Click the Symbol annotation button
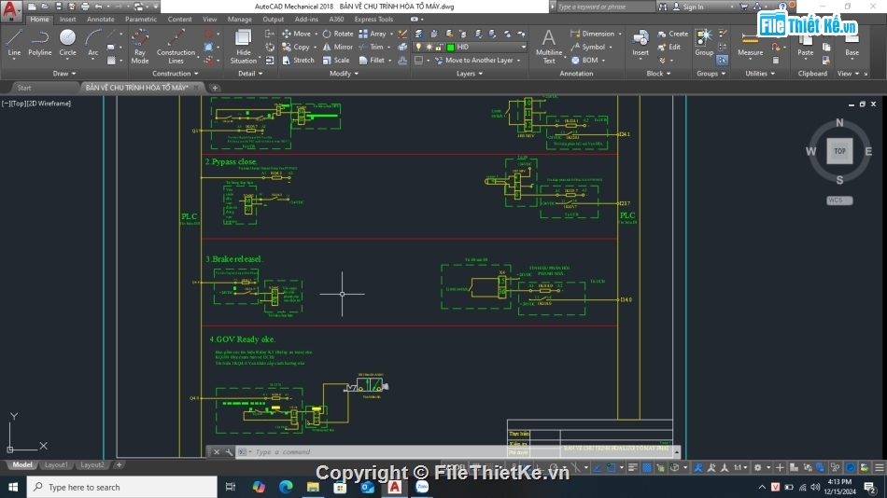887x498 pixels. click(588, 47)
